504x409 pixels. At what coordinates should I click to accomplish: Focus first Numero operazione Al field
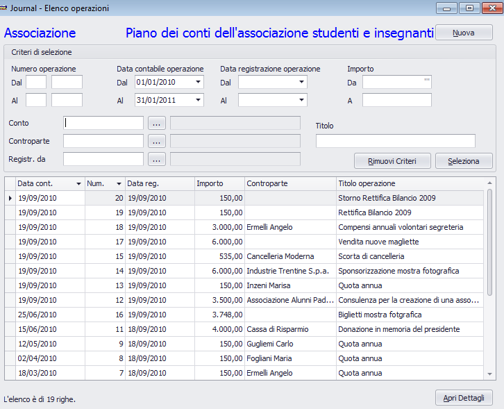point(36,100)
